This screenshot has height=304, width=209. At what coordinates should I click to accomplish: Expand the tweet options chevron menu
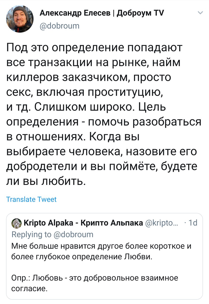click(200, 13)
